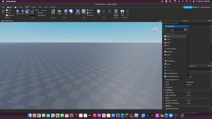Open the Terrain Editor

tap(53, 12)
